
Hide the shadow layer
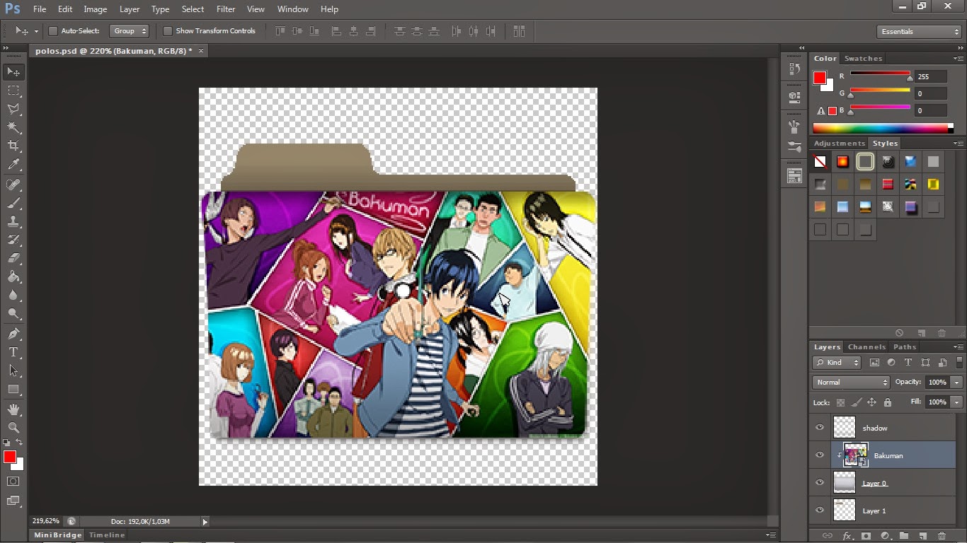(x=819, y=427)
